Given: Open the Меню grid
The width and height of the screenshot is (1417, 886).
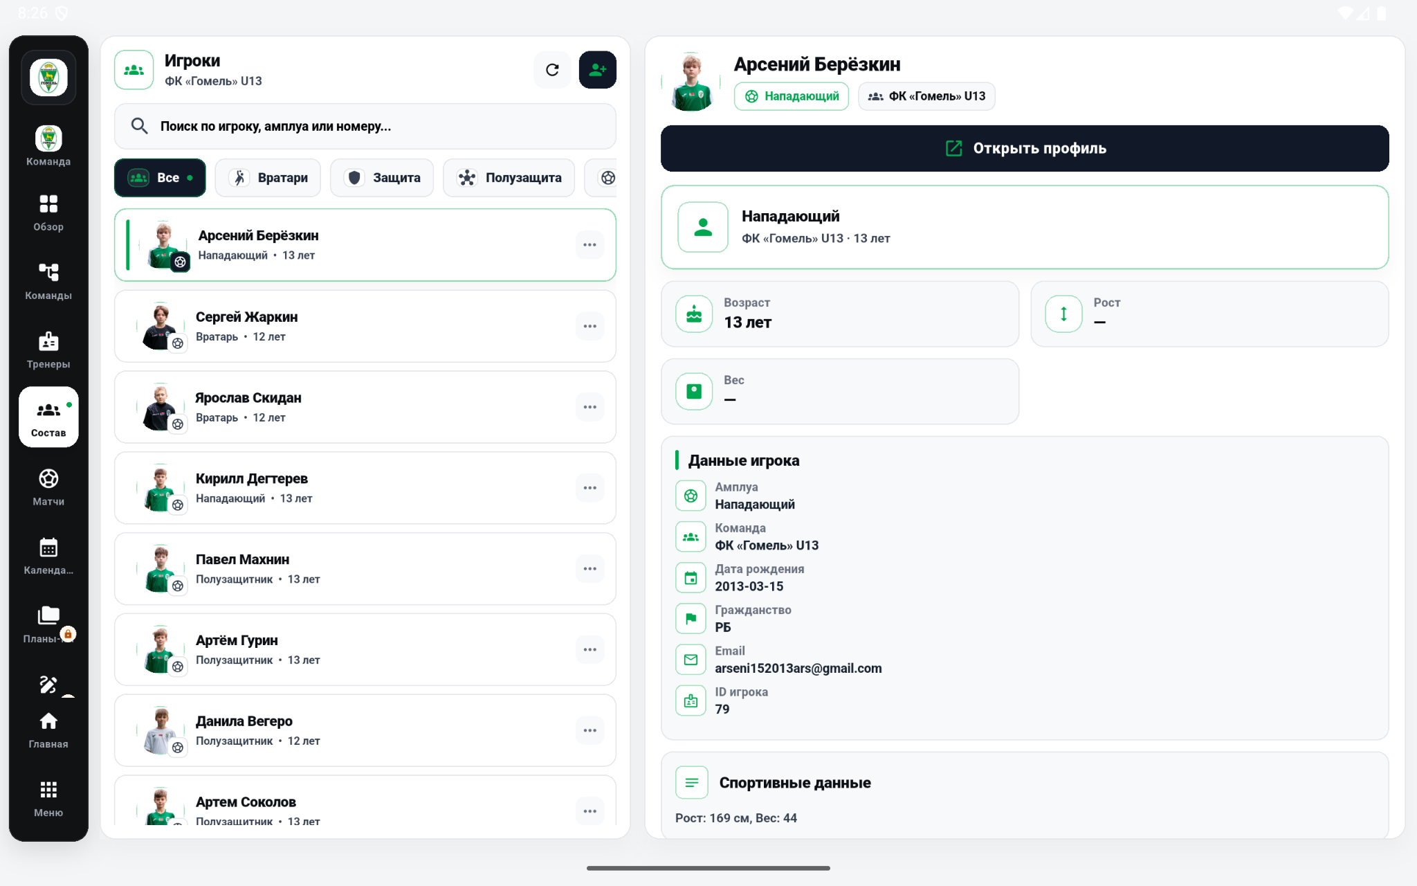Looking at the screenshot, I should coord(48,799).
